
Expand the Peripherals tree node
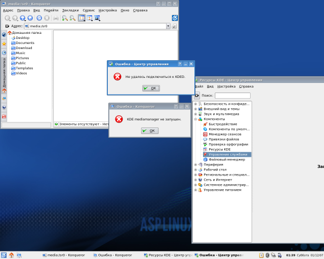coord(195,164)
